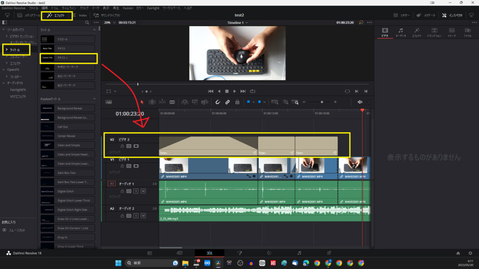This screenshot has height=269, width=479.
Task: Open the flag color dropdown arrow
Action: pyautogui.click(x=254, y=102)
